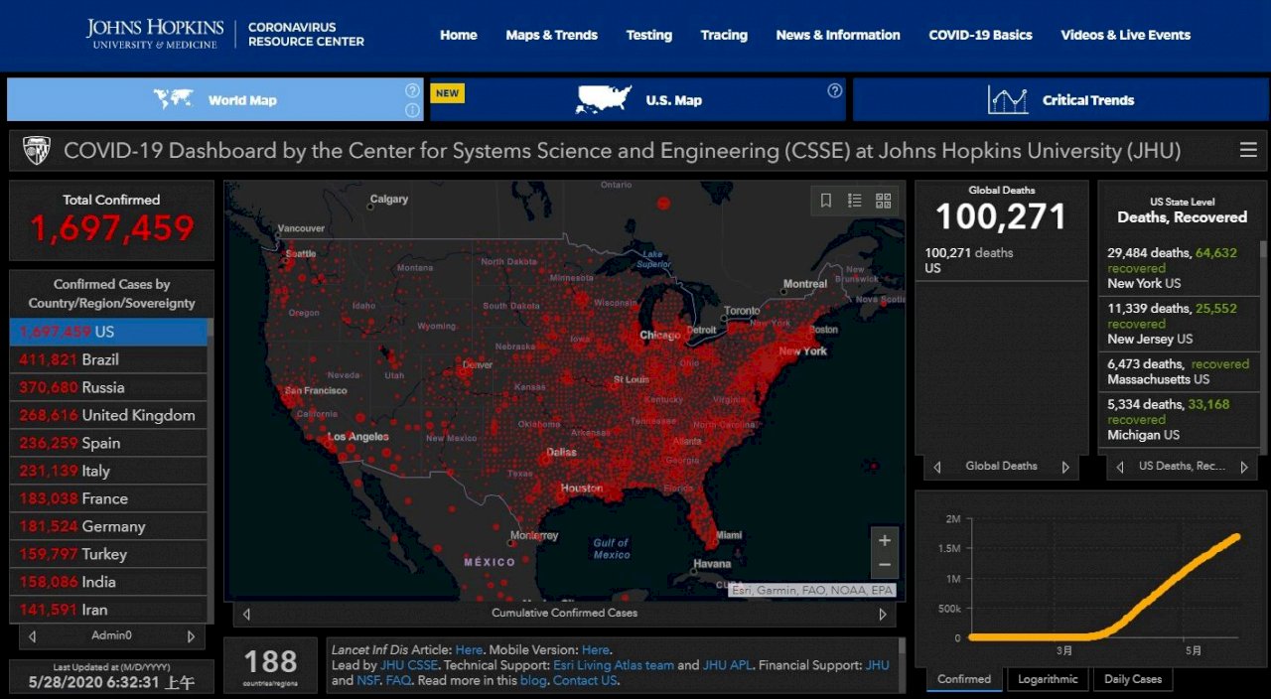Switch to the Critical Trends tab
Screen dimensions: 1271x699
pyautogui.click(x=1060, y=99)
